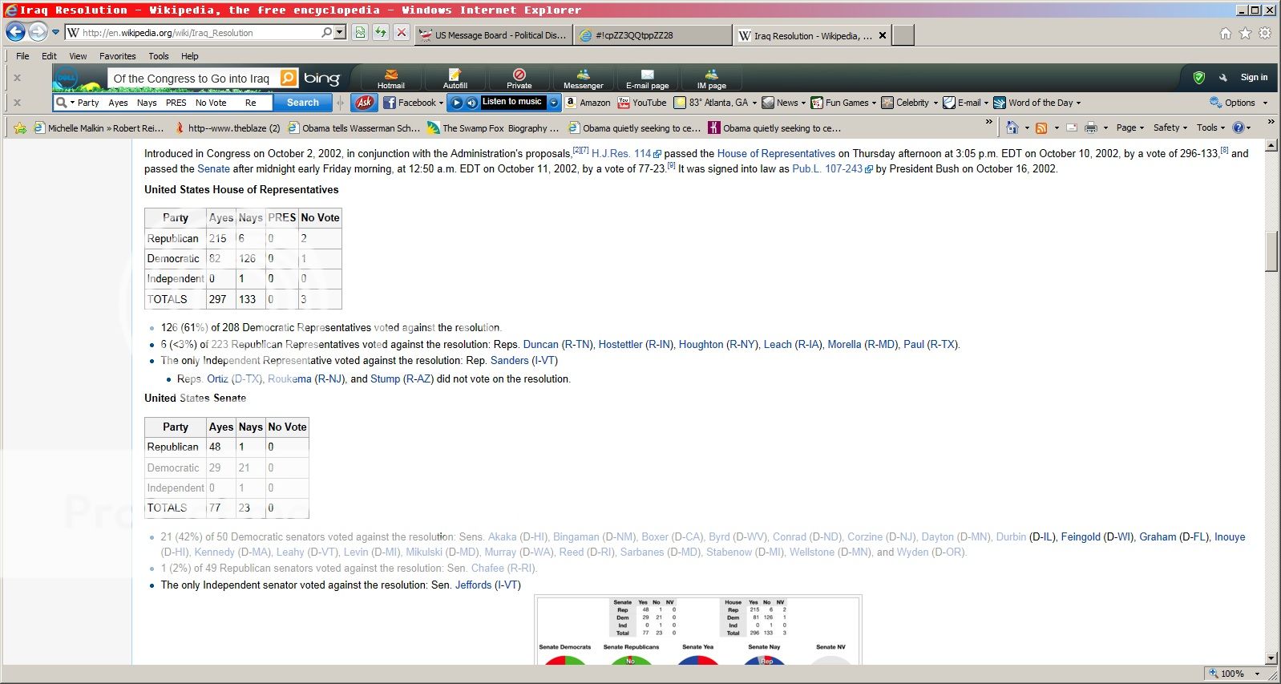Click the RSS feeds icon
Viewport: 1281px width, 684px height.
(x=1041, y=128)
